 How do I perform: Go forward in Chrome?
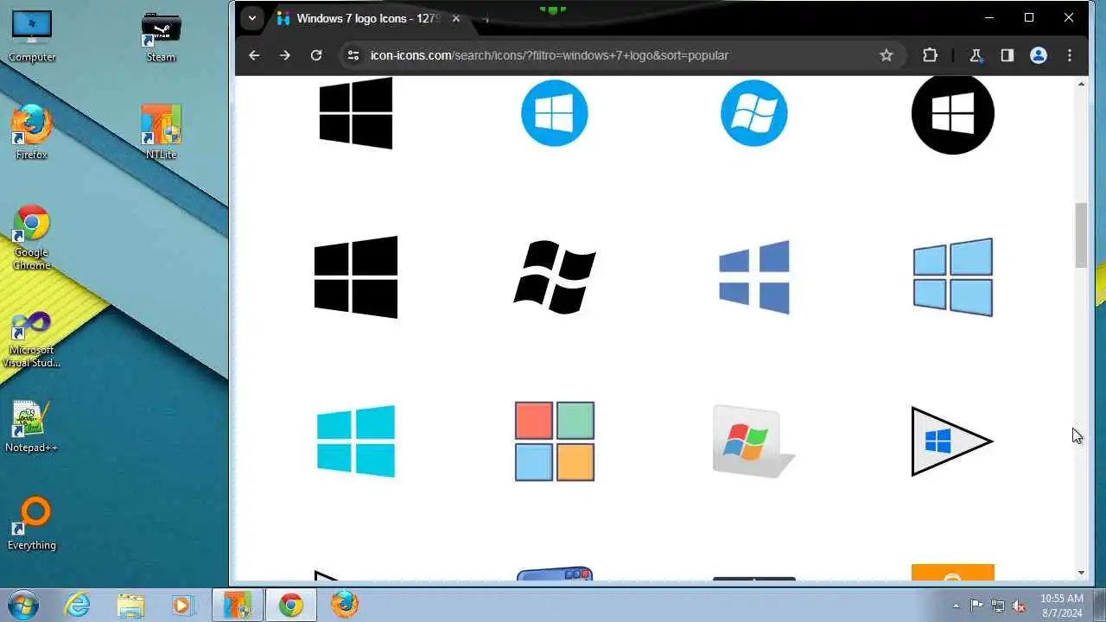(x=285, y=55)
